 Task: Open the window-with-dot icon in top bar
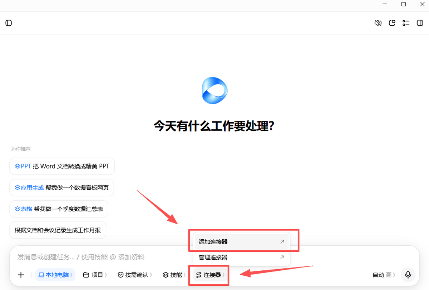[x=392, y=23]
